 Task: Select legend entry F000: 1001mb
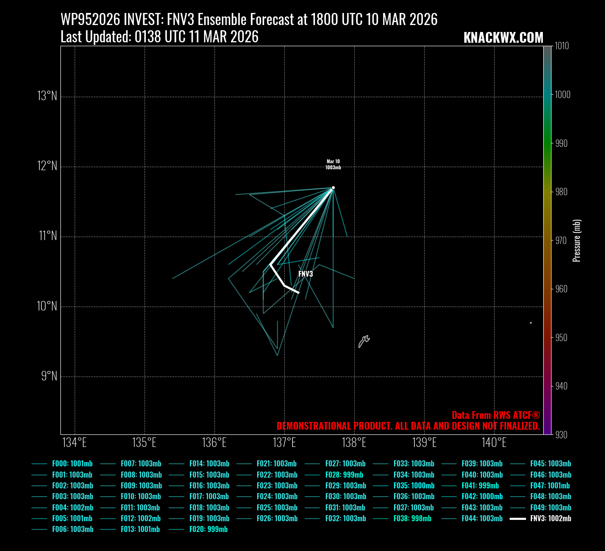click(72, 464)
